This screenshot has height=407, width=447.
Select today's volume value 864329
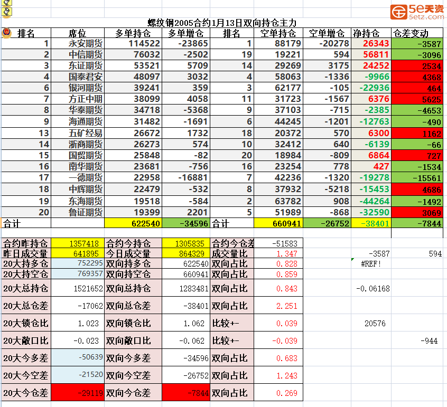tap(186, 253)
